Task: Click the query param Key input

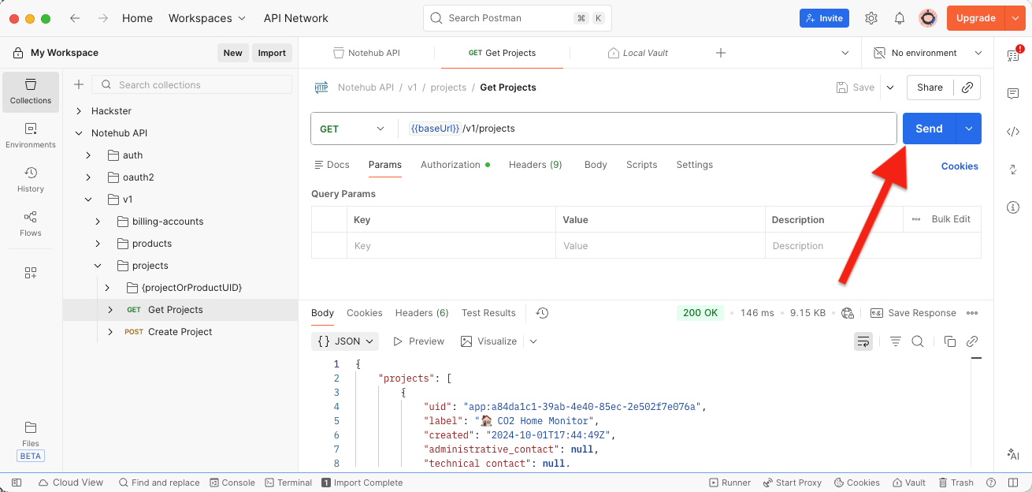Action: 451,246
